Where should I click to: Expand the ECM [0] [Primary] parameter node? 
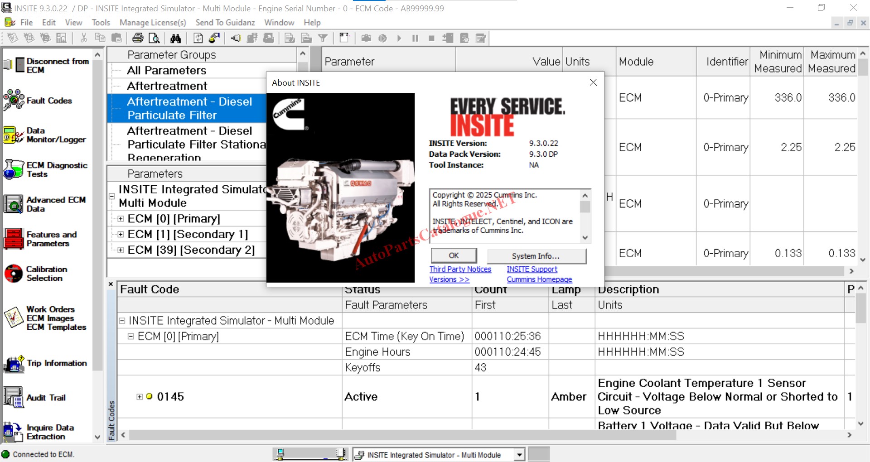pos(121,219)
